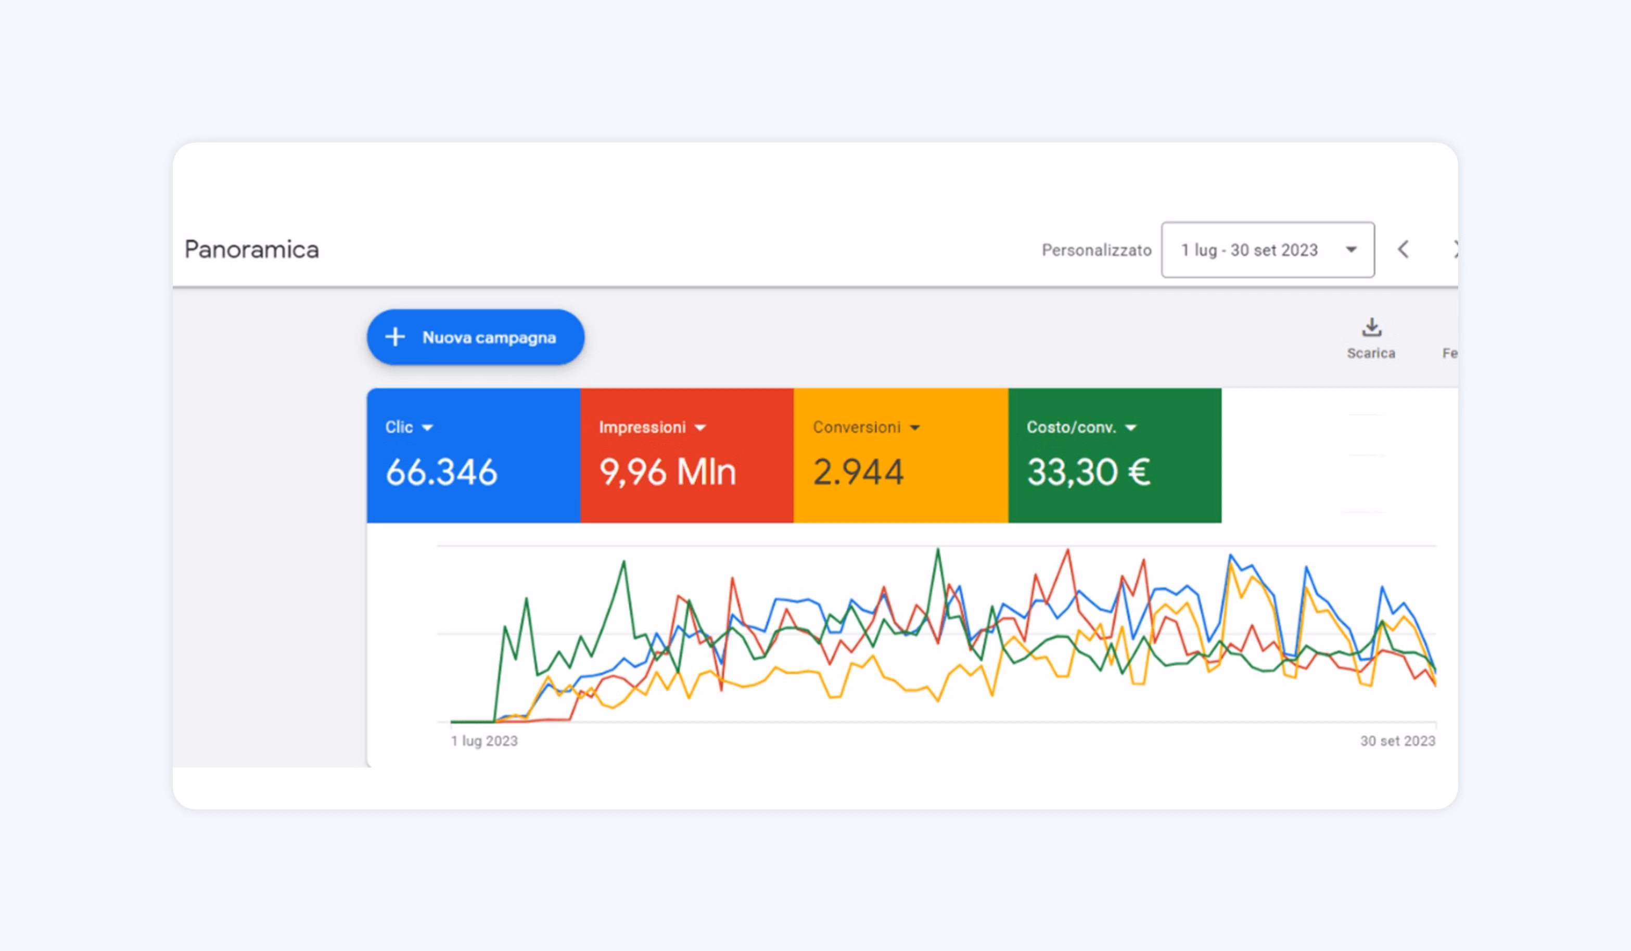Select the red Impressioni scorecard value 9,96 Mln
Screen dimensions: 1631x951
[x=668, y=472]
